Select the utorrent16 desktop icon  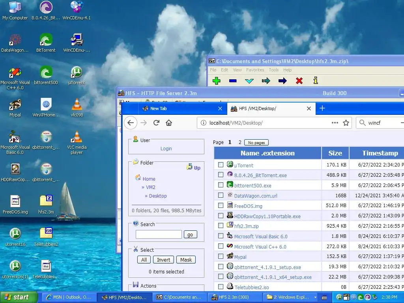pos(15,237)
